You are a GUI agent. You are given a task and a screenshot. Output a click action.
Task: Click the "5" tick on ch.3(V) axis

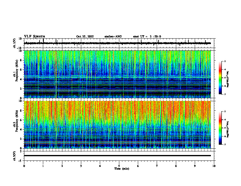pyautogui.click(x=21, y=151)
